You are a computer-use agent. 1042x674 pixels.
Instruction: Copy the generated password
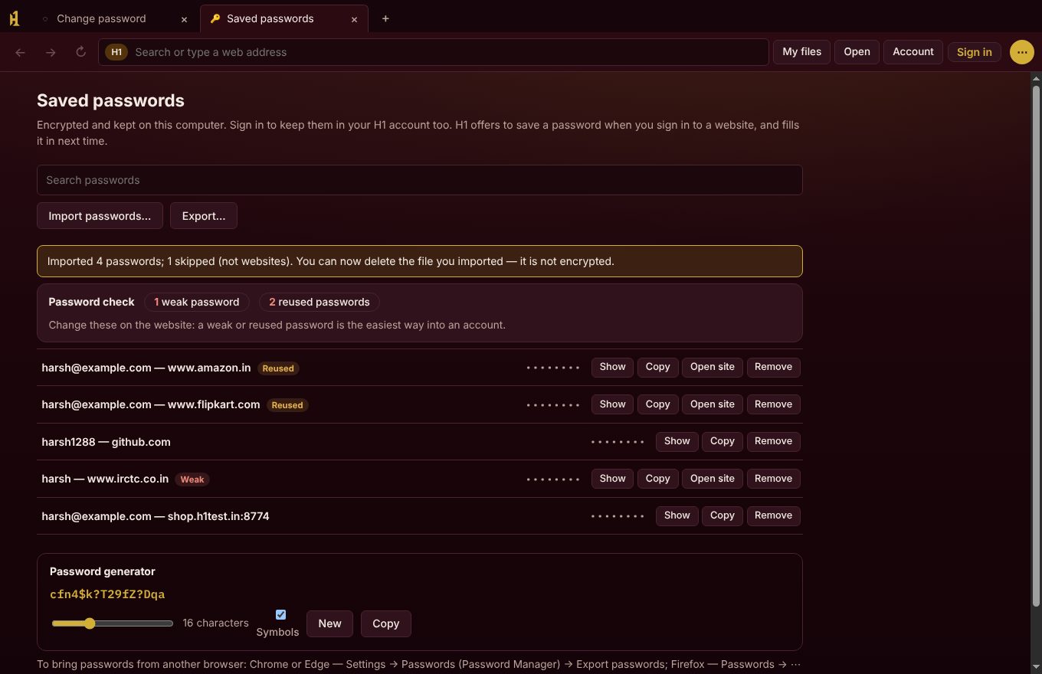[385, 623]
